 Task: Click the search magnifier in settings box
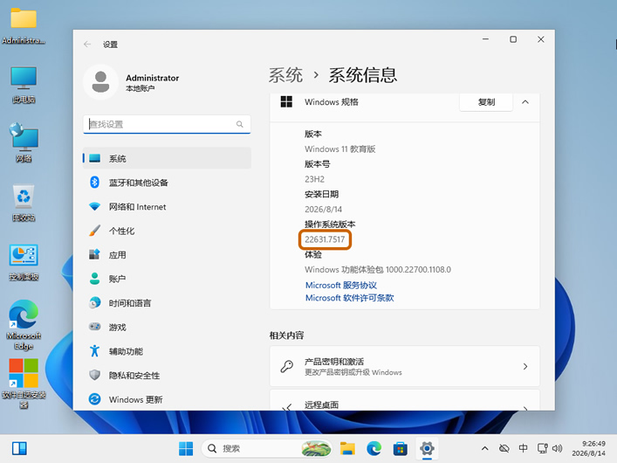tap(240, 125)
